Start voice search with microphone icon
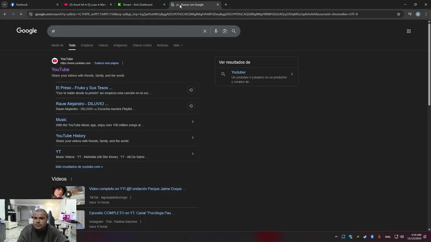 click(x=216, y=31)
